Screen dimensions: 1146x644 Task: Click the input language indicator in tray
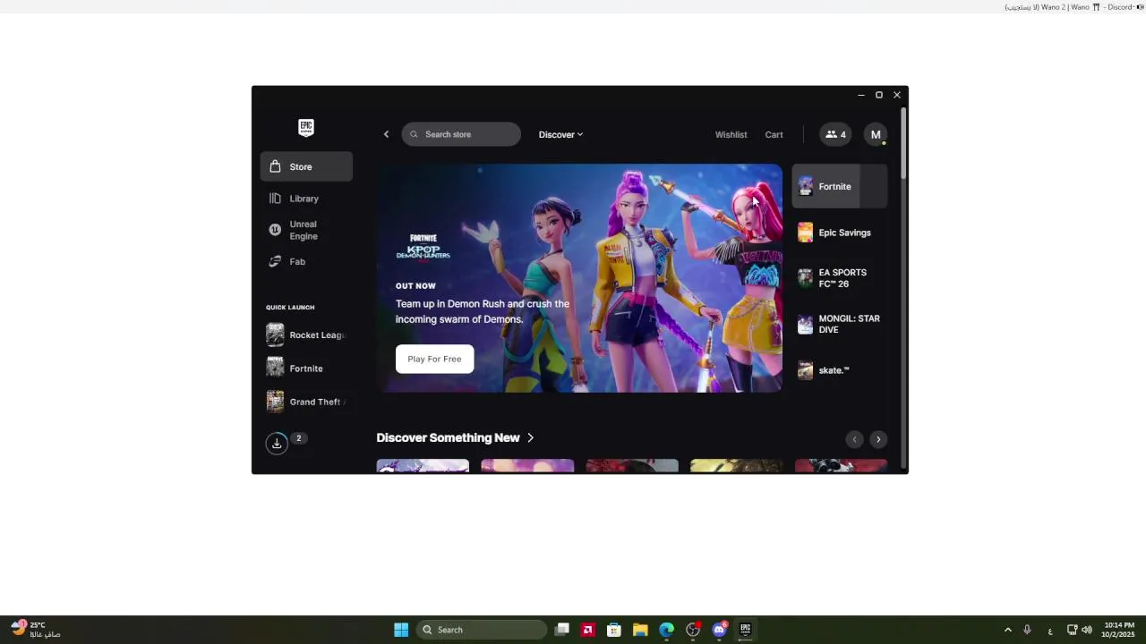pos(1050,630)
